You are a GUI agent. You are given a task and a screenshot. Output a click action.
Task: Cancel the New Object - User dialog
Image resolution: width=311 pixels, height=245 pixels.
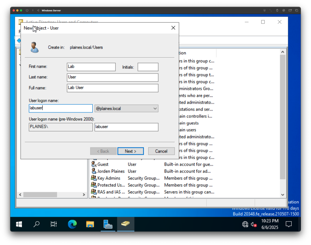click(161, 151)
